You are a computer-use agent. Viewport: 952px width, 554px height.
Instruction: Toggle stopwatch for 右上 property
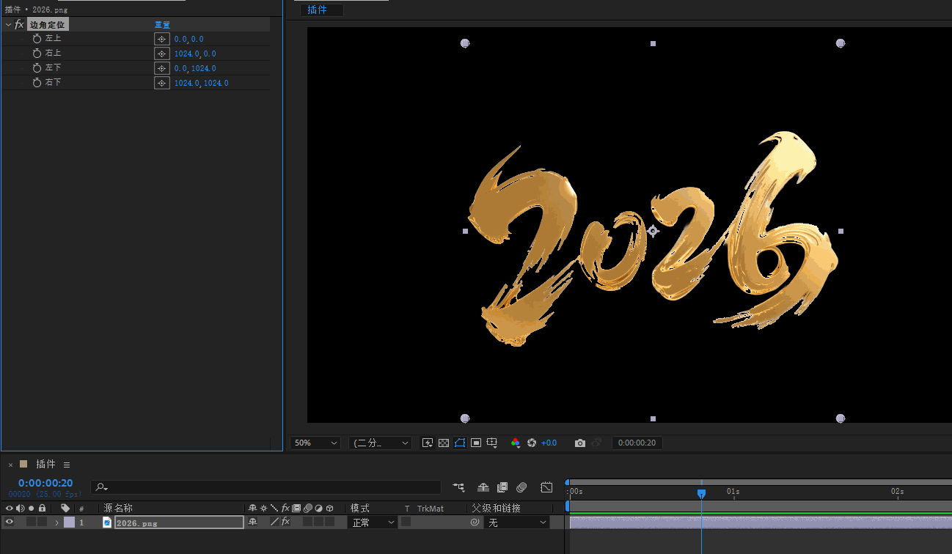click(x=37, y=53)
